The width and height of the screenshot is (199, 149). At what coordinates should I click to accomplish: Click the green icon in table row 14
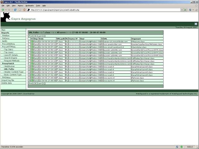pyautogui.click(x=32, y=78)
